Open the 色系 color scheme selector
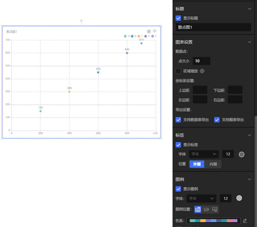Viewport: 257px width, 227px height. pyautogui.click(x=213, y=221)
